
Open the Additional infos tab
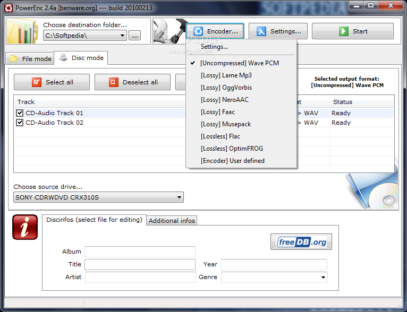pyautogui.click(x=172, y=221)
